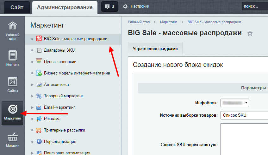Click the notifications badge showing 2
The height and width of the screenshot is (155, 268).
click(x=109, y=6)
